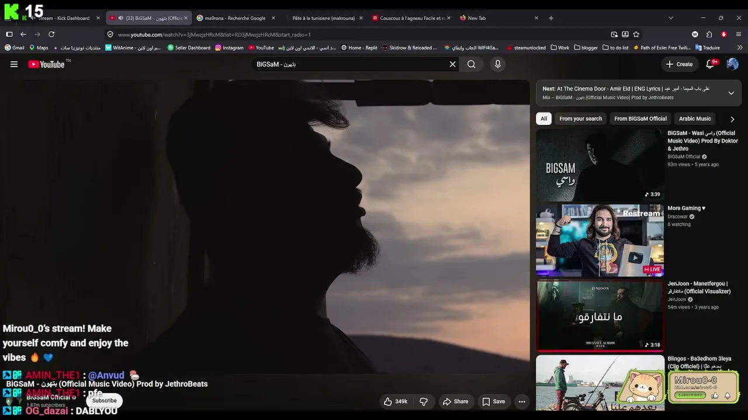Dislike the BiGSaM video

[x=424, y=401]
